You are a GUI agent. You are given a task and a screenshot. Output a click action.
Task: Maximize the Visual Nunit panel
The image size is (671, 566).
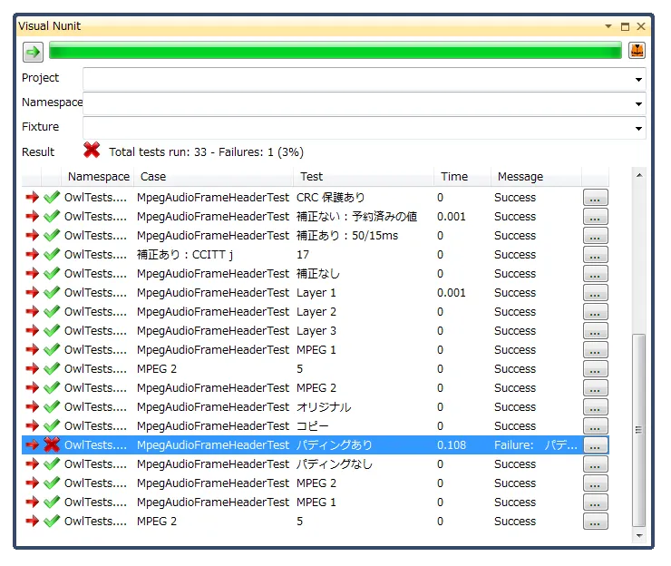tap(625, 26)
